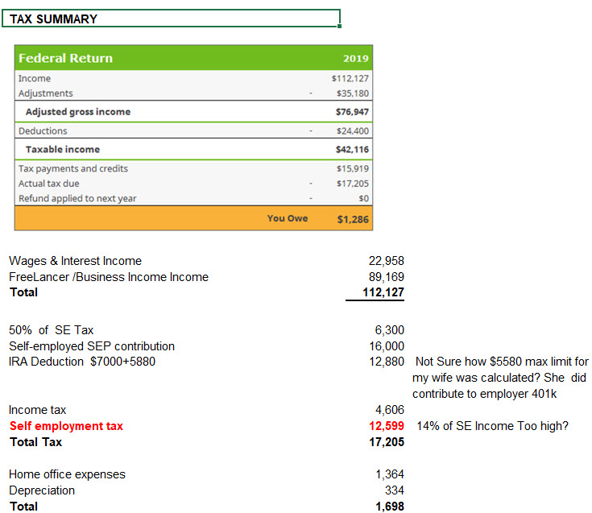Select the red 12,599 value

[387, 426]
